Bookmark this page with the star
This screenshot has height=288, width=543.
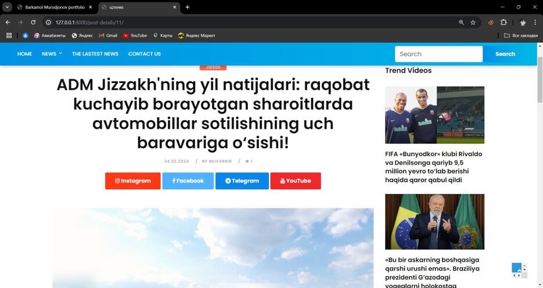tap(473, 22)
